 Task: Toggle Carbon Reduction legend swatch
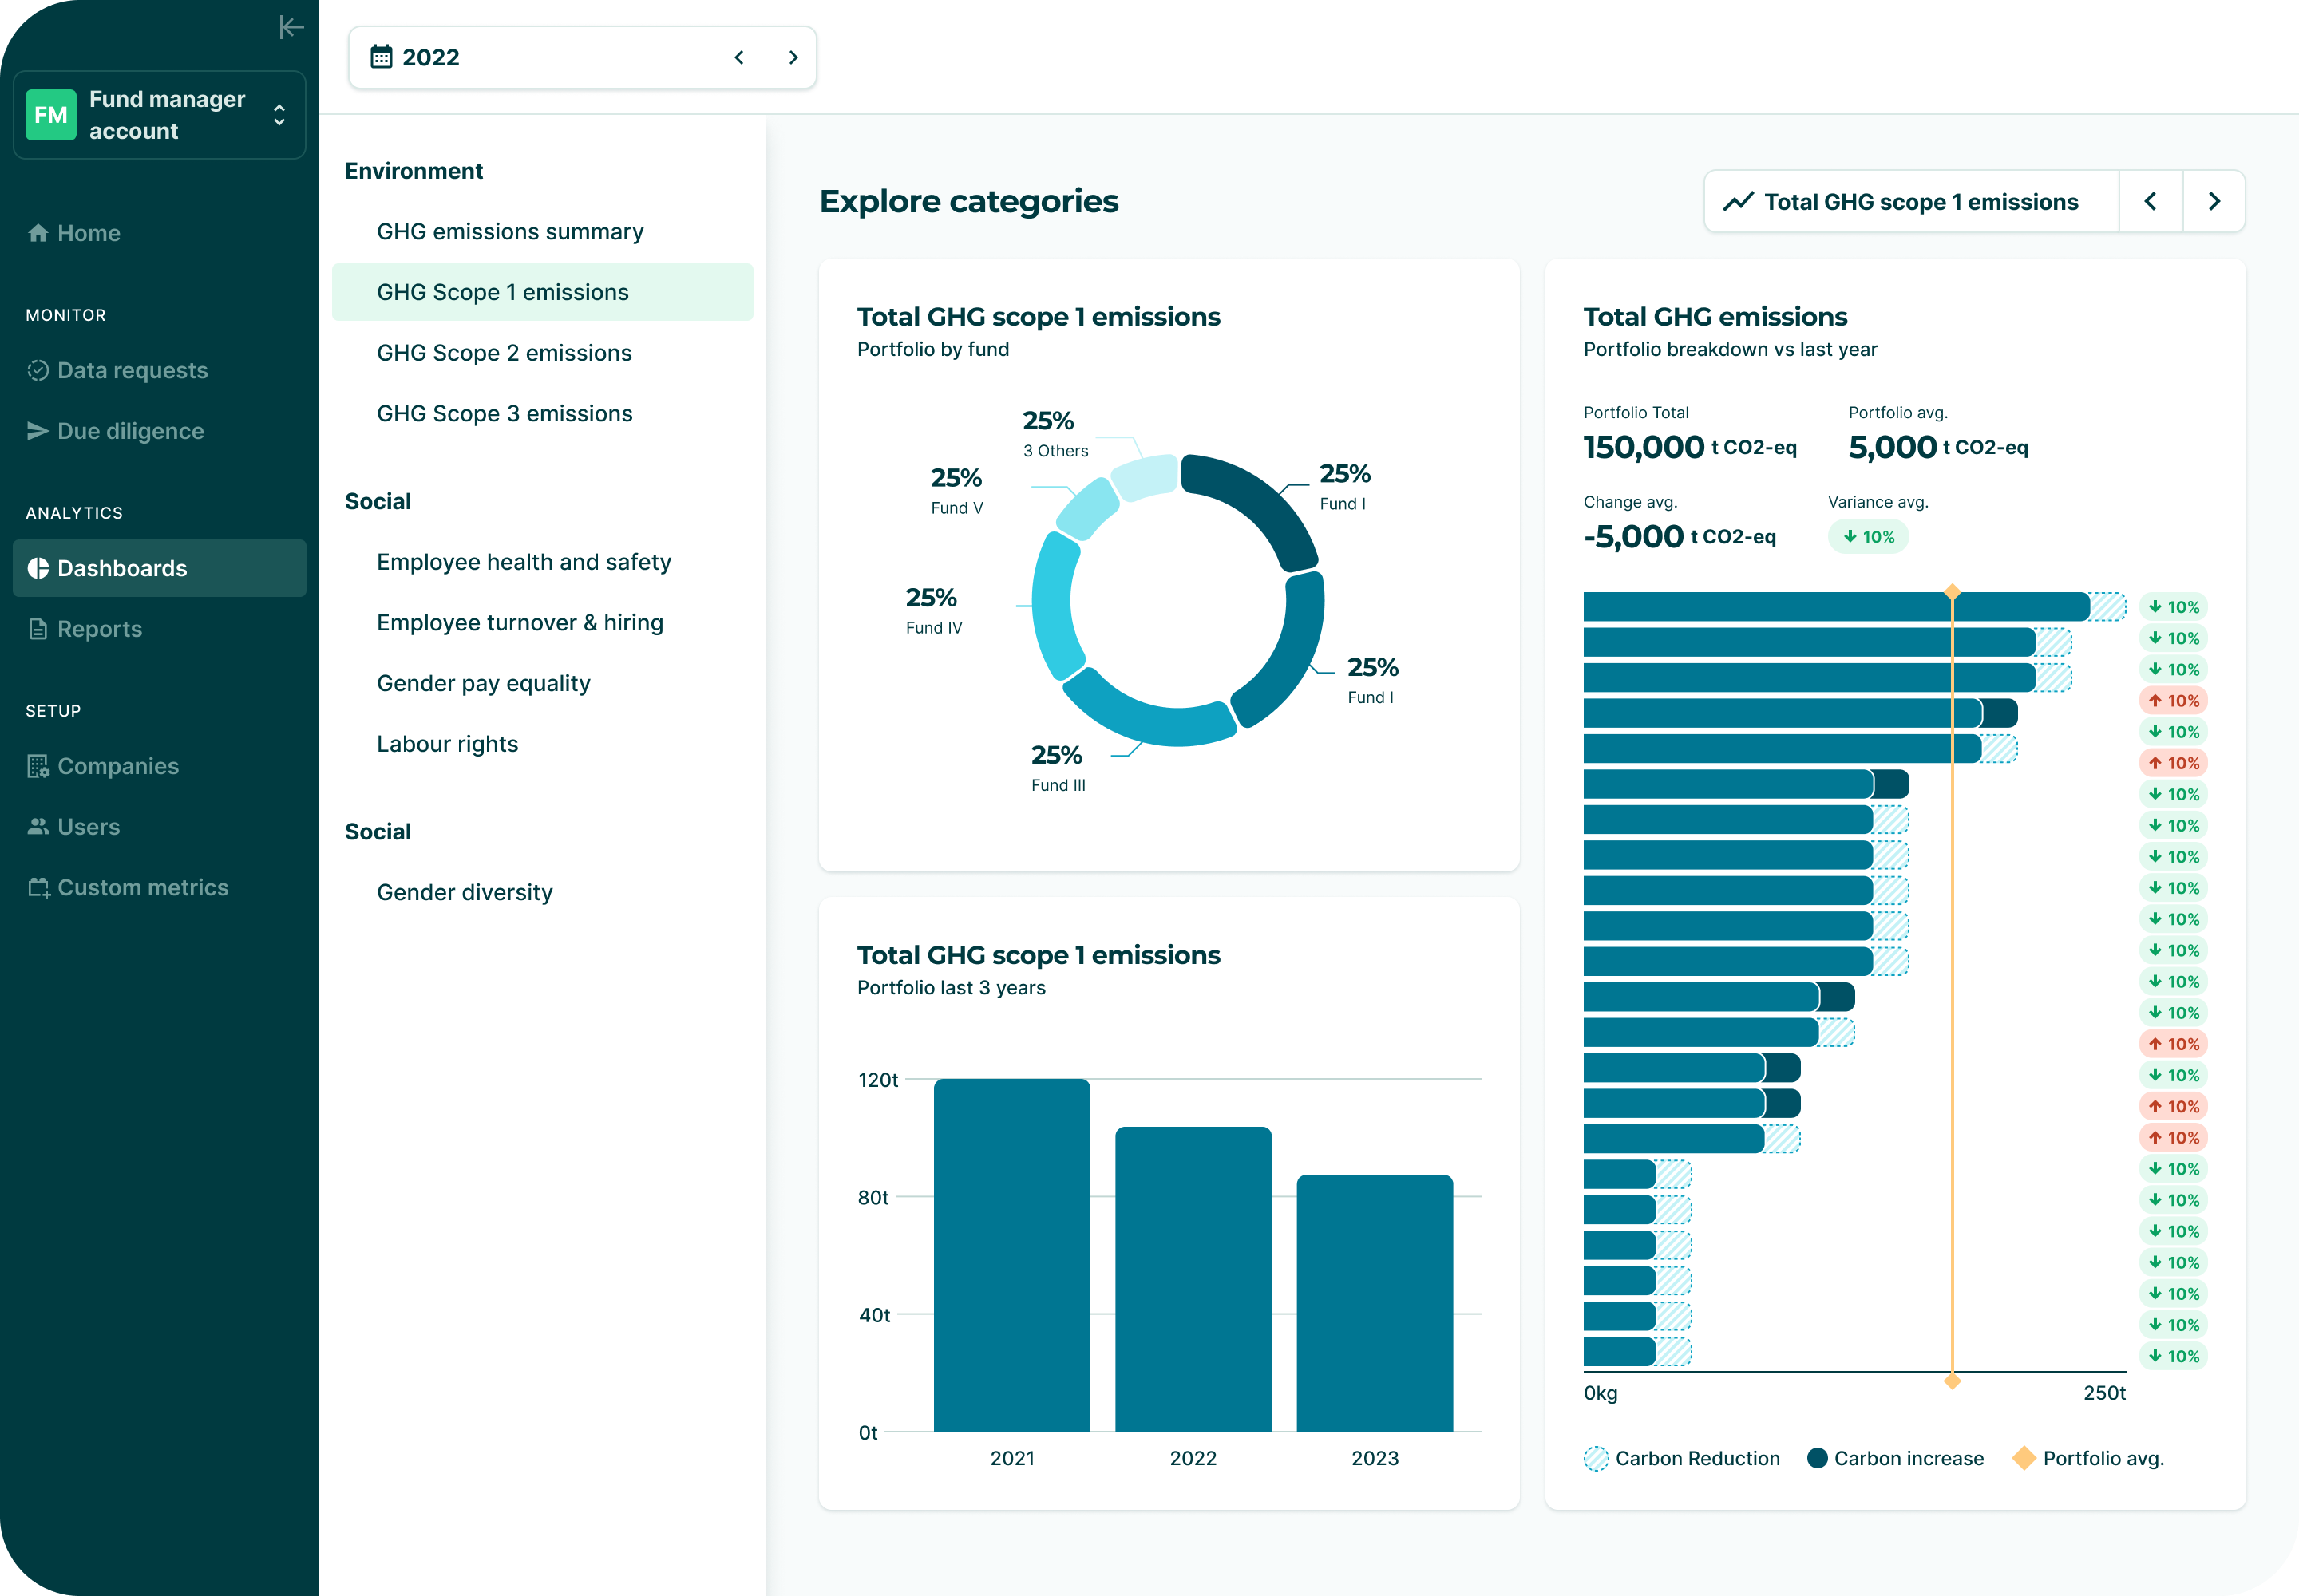1597,1458
